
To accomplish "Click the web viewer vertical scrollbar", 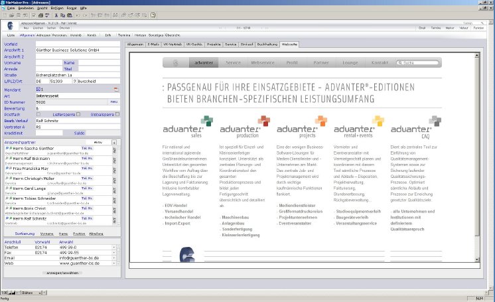I will tap(476, 157).
